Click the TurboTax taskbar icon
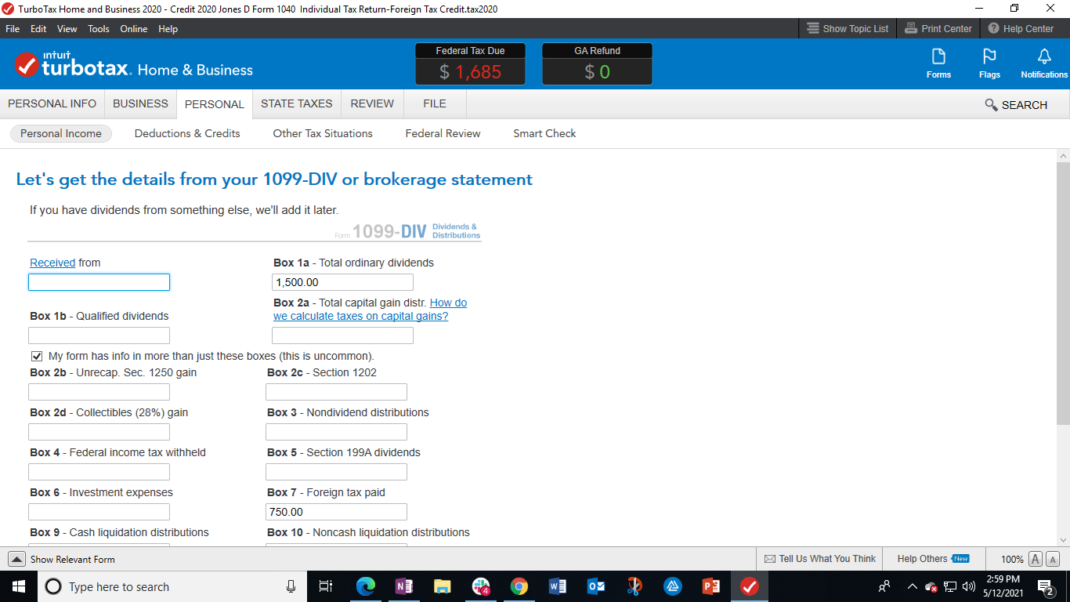The height and width of the screenshot is (602, 1070). (x=750, y=586)
